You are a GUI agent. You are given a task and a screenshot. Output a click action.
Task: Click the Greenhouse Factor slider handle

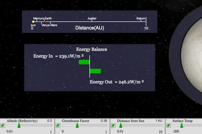click(x=77, y=125)
